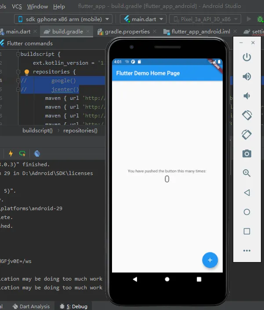Screen dimensions: 264x310
Task: Click the green debug bug icon
Action: tap(260, 19)
